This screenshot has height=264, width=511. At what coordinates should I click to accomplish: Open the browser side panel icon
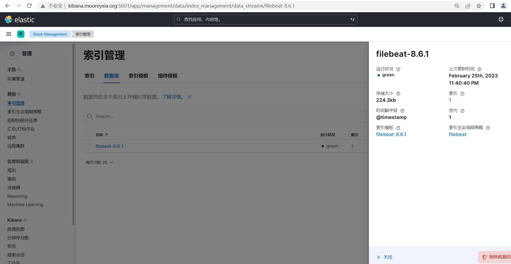coord(492,6)
